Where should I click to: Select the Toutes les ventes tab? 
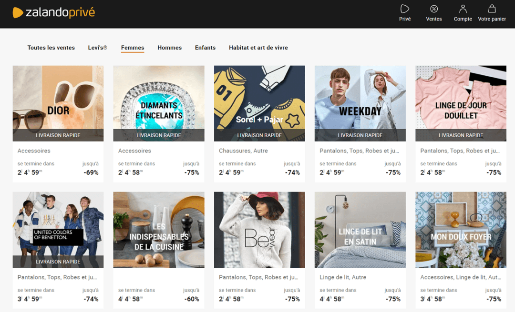(x=51, y=48)
